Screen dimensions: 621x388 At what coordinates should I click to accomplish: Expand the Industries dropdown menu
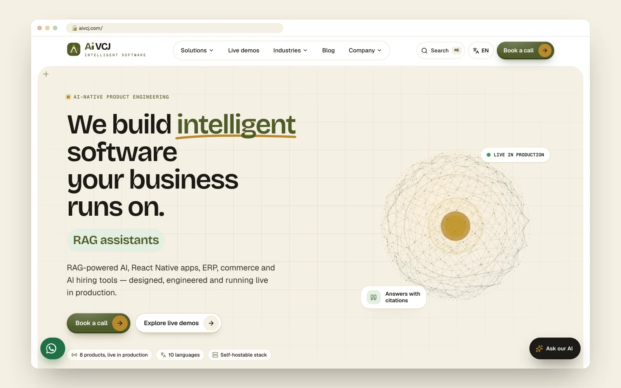point(290,50)
